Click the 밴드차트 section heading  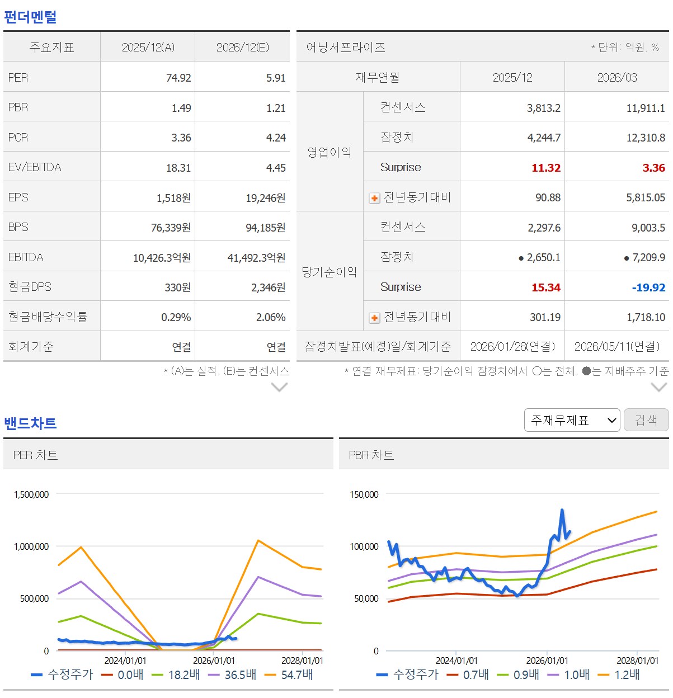(x=30, y=423)
